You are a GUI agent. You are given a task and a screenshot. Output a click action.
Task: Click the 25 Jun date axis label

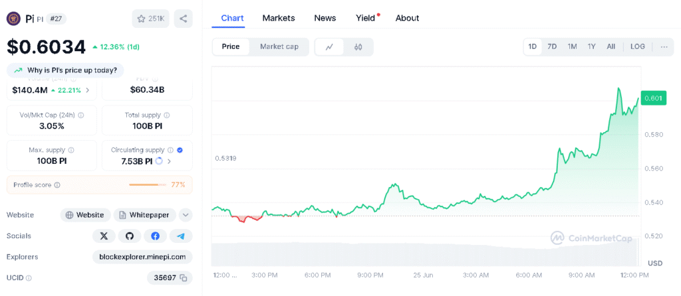coord(423,275)
